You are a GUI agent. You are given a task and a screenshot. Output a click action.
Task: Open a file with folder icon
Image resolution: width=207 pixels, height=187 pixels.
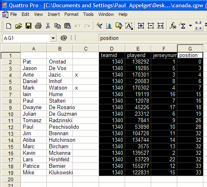[19, 26]
